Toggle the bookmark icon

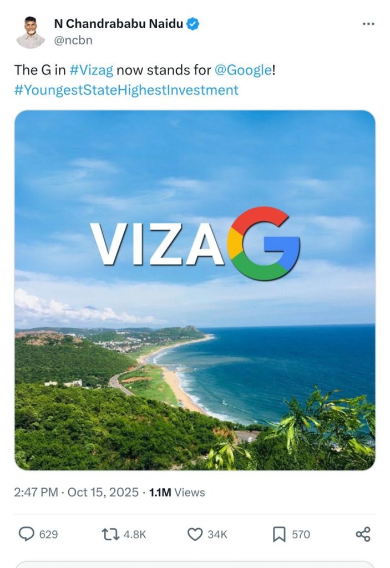(x=279, y=535)
